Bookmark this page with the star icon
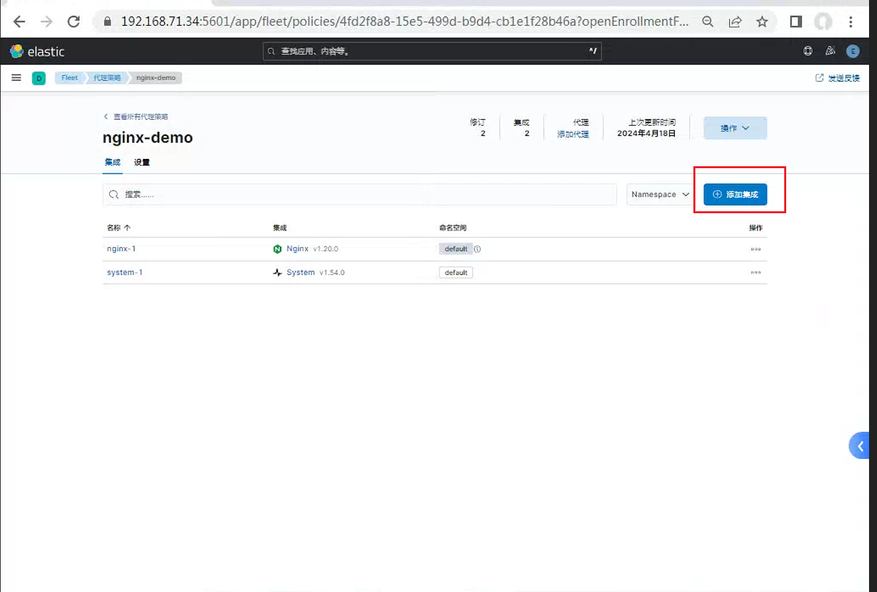877x592 pixels. [x=762, y=22]
